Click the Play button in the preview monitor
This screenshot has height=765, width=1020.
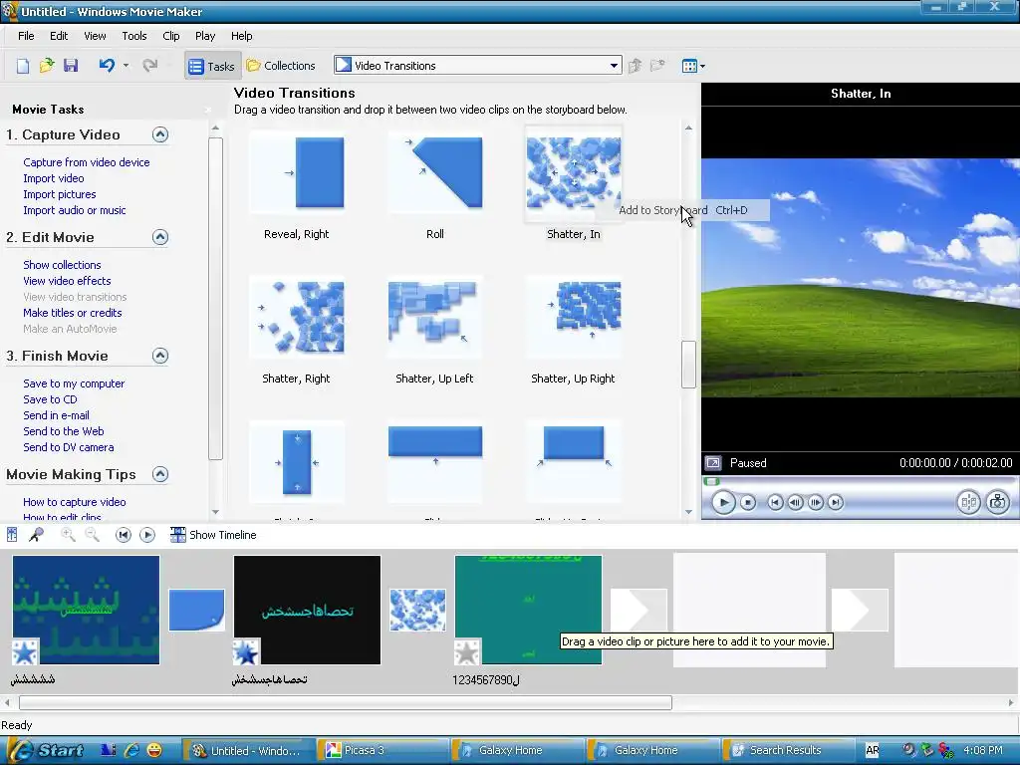click(x=723, y=502)
